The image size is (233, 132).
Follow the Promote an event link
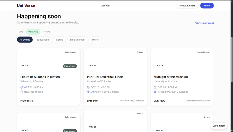(204, 23)
